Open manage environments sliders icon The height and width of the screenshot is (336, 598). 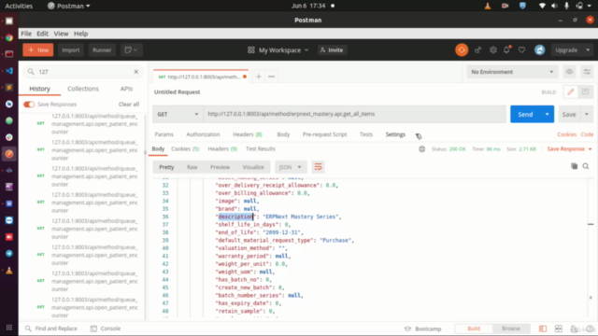(x=587, y=72)
